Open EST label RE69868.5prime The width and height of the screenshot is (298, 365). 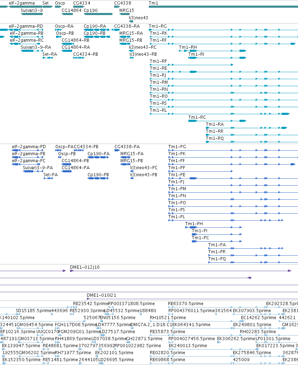(x=167, y=359)
